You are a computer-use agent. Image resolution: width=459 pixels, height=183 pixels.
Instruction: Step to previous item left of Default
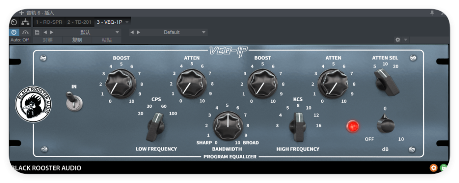[132, 32]
